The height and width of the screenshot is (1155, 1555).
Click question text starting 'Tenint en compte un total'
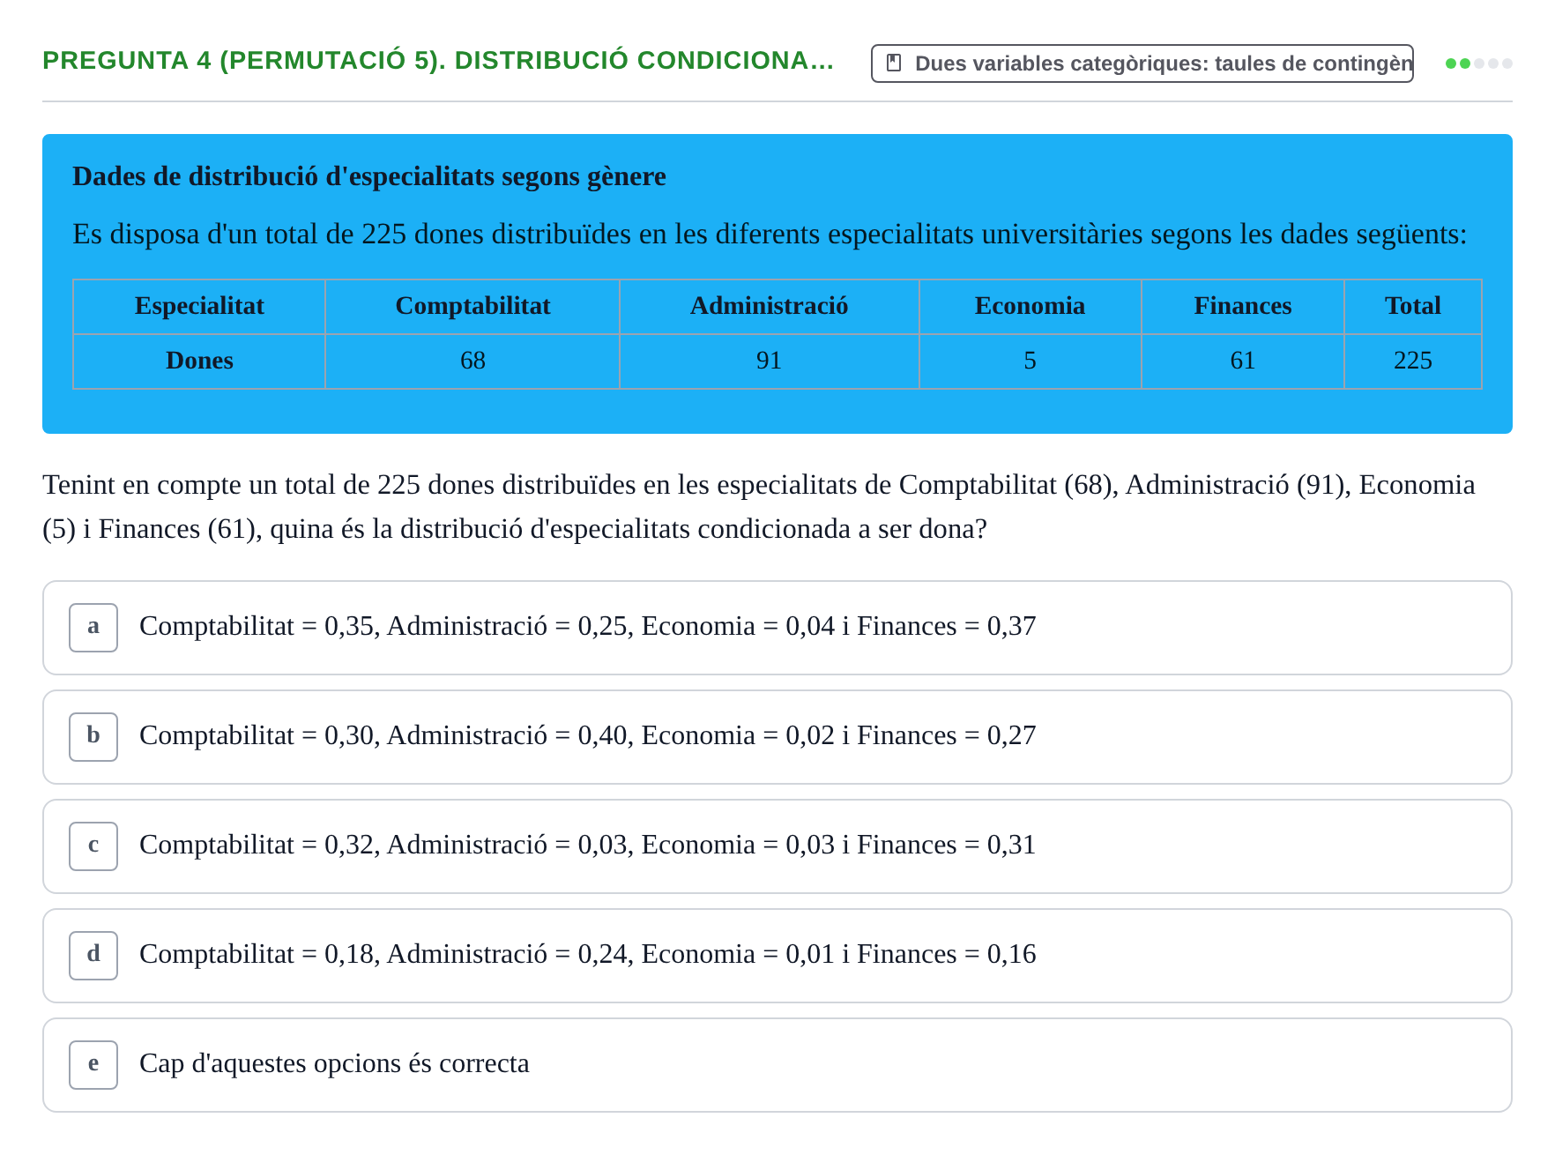759,507
